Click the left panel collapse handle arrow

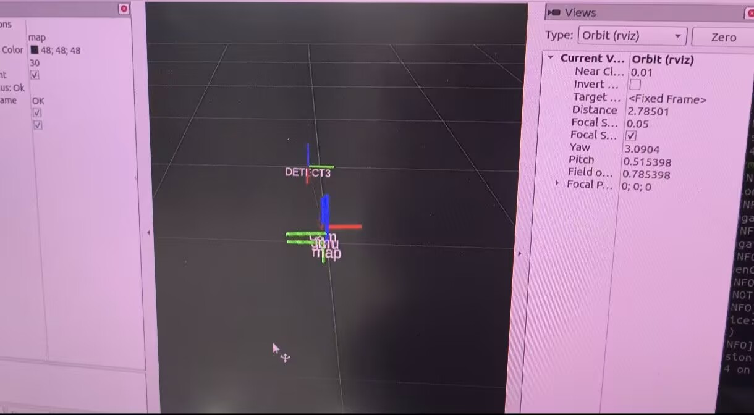(148, 233)
